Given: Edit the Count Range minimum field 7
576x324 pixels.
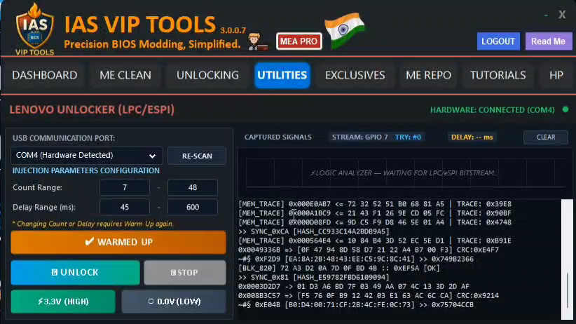Looking at the screenshot, I should point(125,187).
